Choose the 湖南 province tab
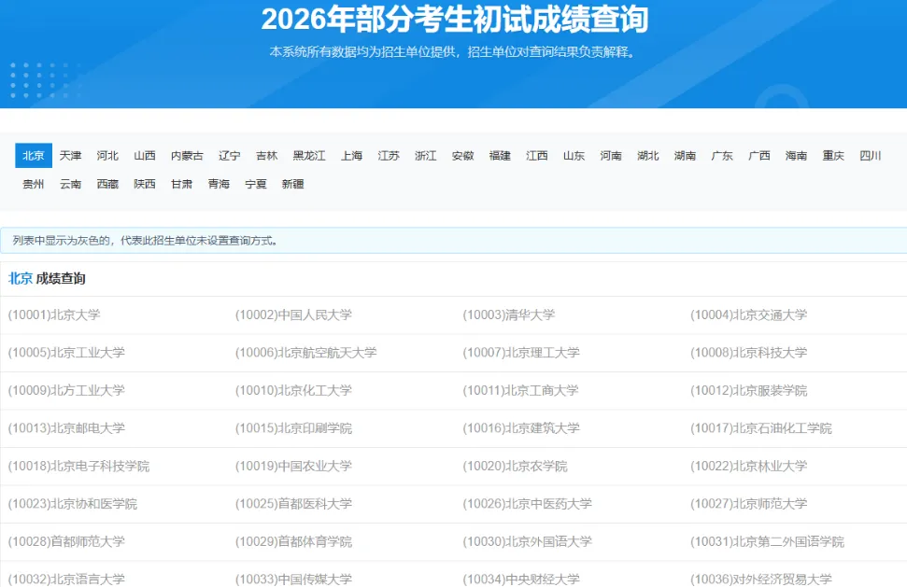The height and width of the screenshot is (587, 907). (685, 156)
